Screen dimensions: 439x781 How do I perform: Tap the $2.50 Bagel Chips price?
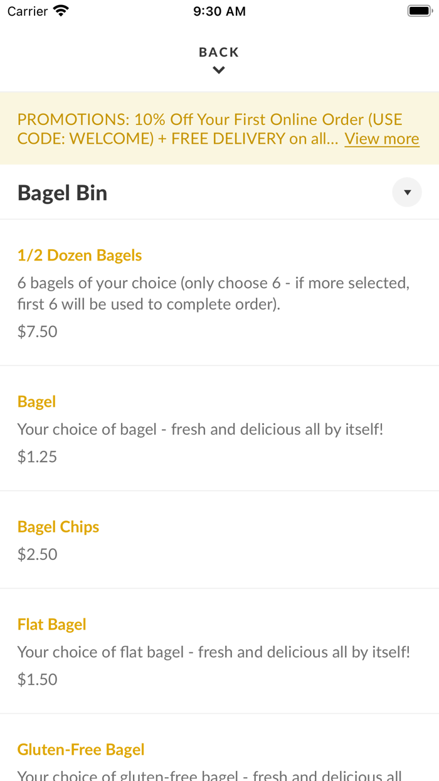[x=38, y=554]
